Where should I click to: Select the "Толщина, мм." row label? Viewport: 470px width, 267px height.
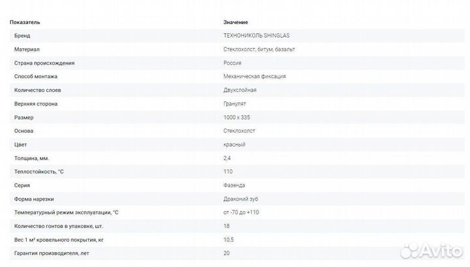tap(31, 158)
